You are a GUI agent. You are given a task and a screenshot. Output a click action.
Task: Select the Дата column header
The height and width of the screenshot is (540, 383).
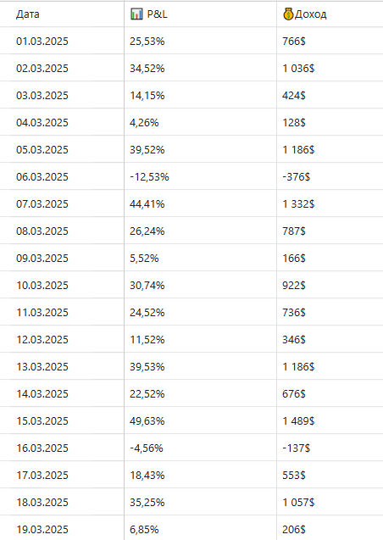27,14
